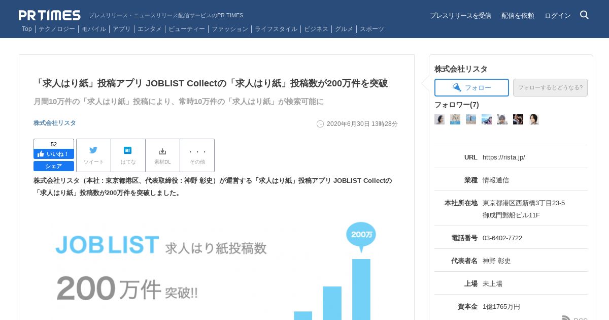Click フォロワー(7) heading
The height and width of the screenshot is (320, 609).
tap(457, 105)
